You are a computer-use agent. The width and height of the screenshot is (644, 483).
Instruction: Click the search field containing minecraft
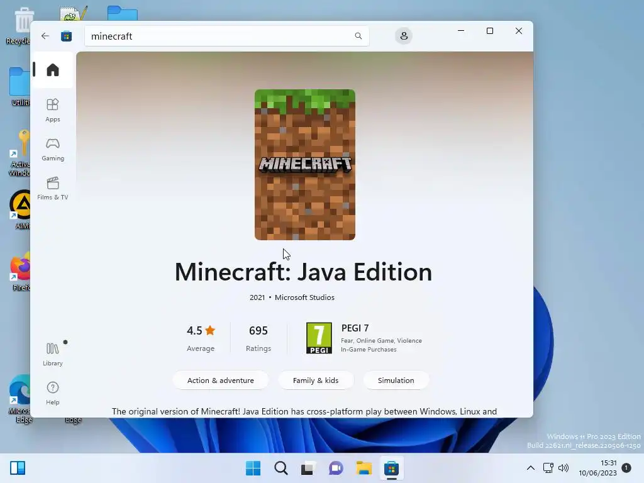226,36
